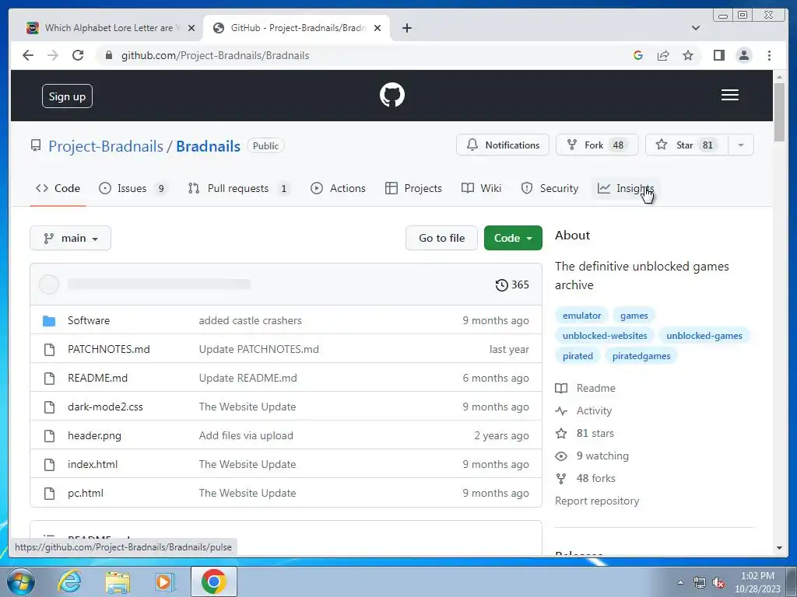797x597 pixels.
Task: Expand the green Code dropdown
Action: coord(513,238)
